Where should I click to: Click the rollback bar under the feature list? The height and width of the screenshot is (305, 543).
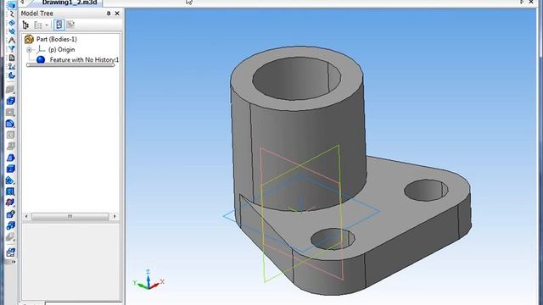(70, 65)
